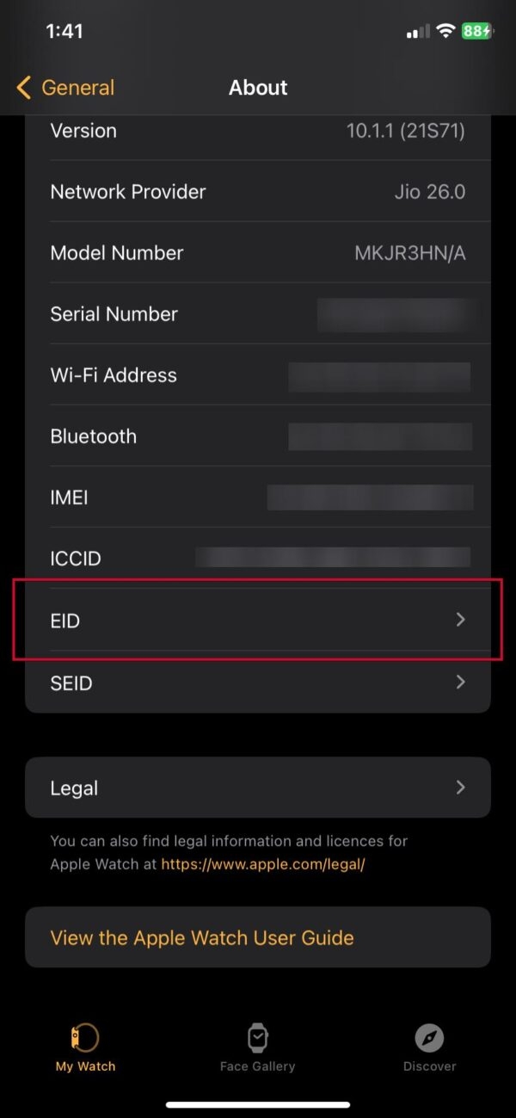516x1118 pixels.
Task: Tap the Serial Number row
Action: click(258, 314)
